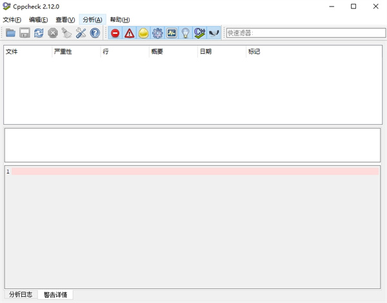Open the 文件(F) menu

click(x=12, y=20)
